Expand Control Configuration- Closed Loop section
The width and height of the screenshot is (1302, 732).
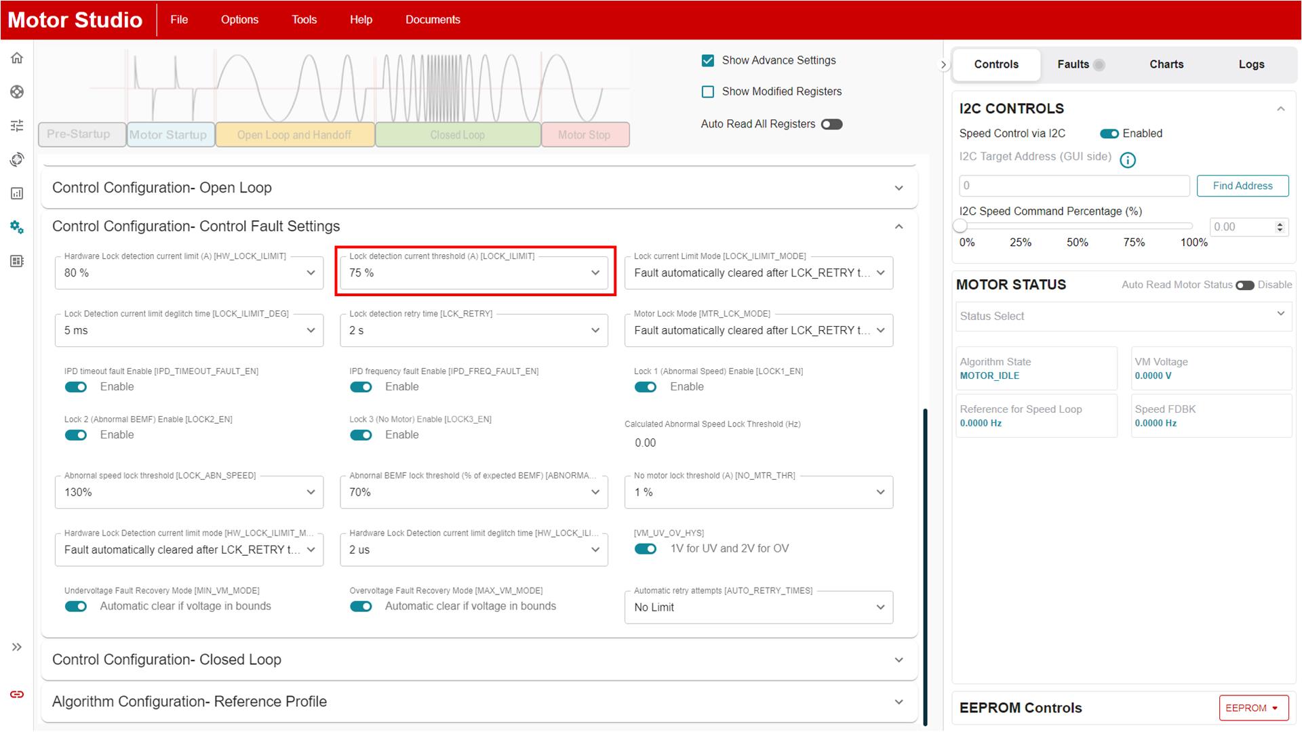(x=479, y=659)
